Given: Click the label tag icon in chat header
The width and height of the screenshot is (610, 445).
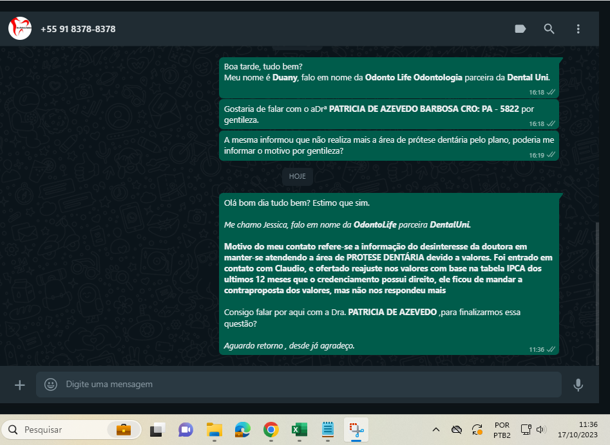Looking at the screenshot, I should pos(520,29).
